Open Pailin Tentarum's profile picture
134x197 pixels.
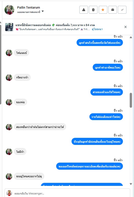pyautogui.click(x=9, y=10)
